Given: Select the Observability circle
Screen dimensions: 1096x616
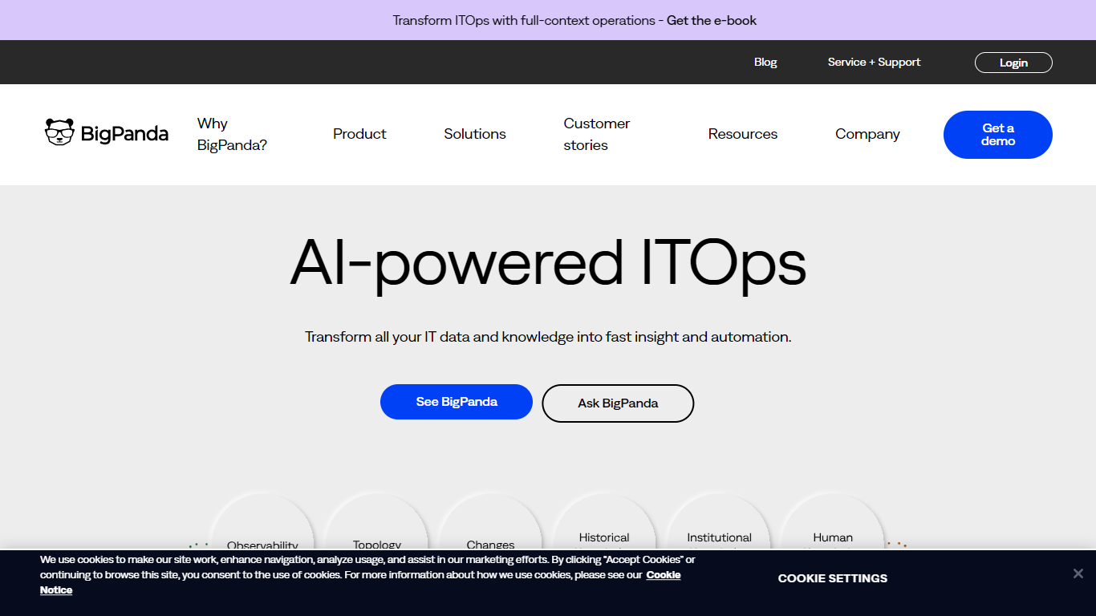Looking at the screenshot, I should click(262, 521).
